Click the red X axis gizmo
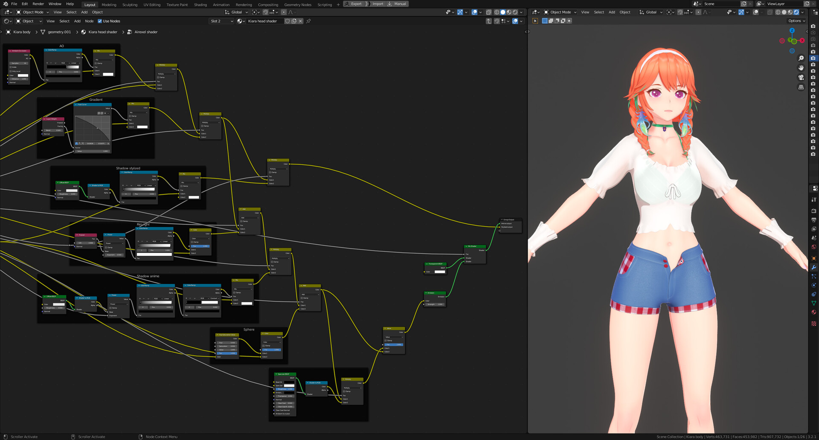Screen dimensions: 819x440 point(802,41)
